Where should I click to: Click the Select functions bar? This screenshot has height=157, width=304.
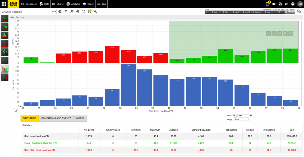pos(17,17)
